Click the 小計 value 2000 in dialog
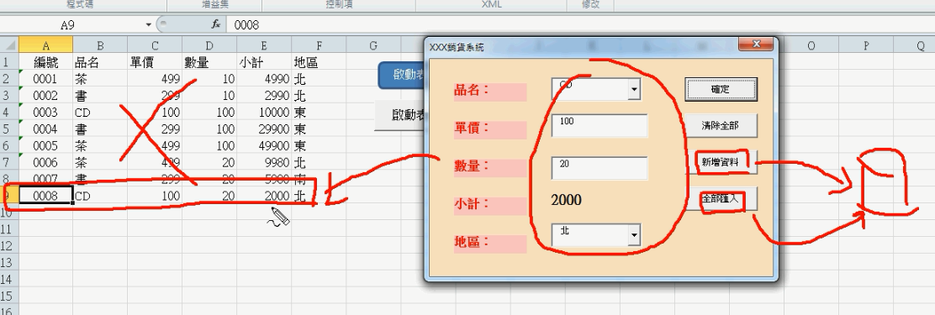 pos(567,200)
